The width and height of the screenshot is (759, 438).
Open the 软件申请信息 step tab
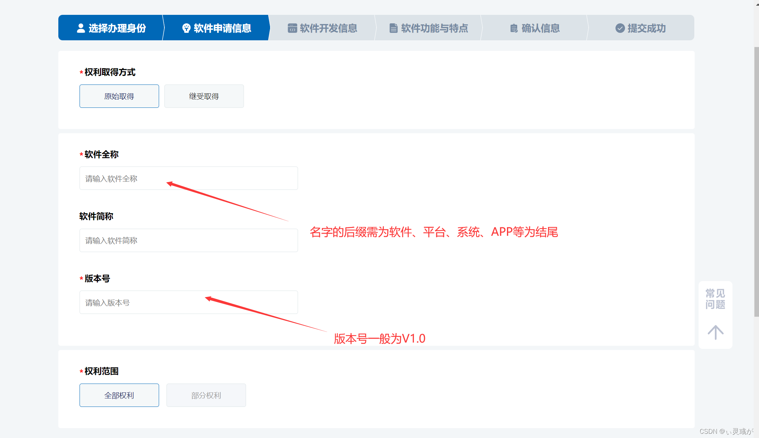(x=216, y=28)
